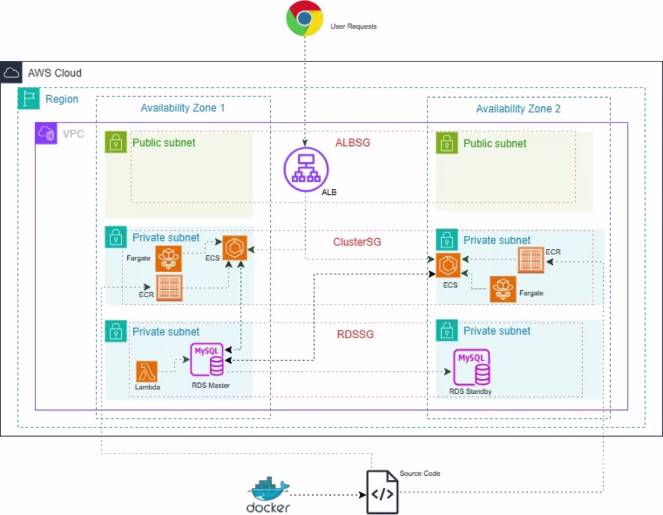The image size is (663, 515).
Task: Click lock icon of Zone 1 RDS private subnet
Action: point(116,331)
